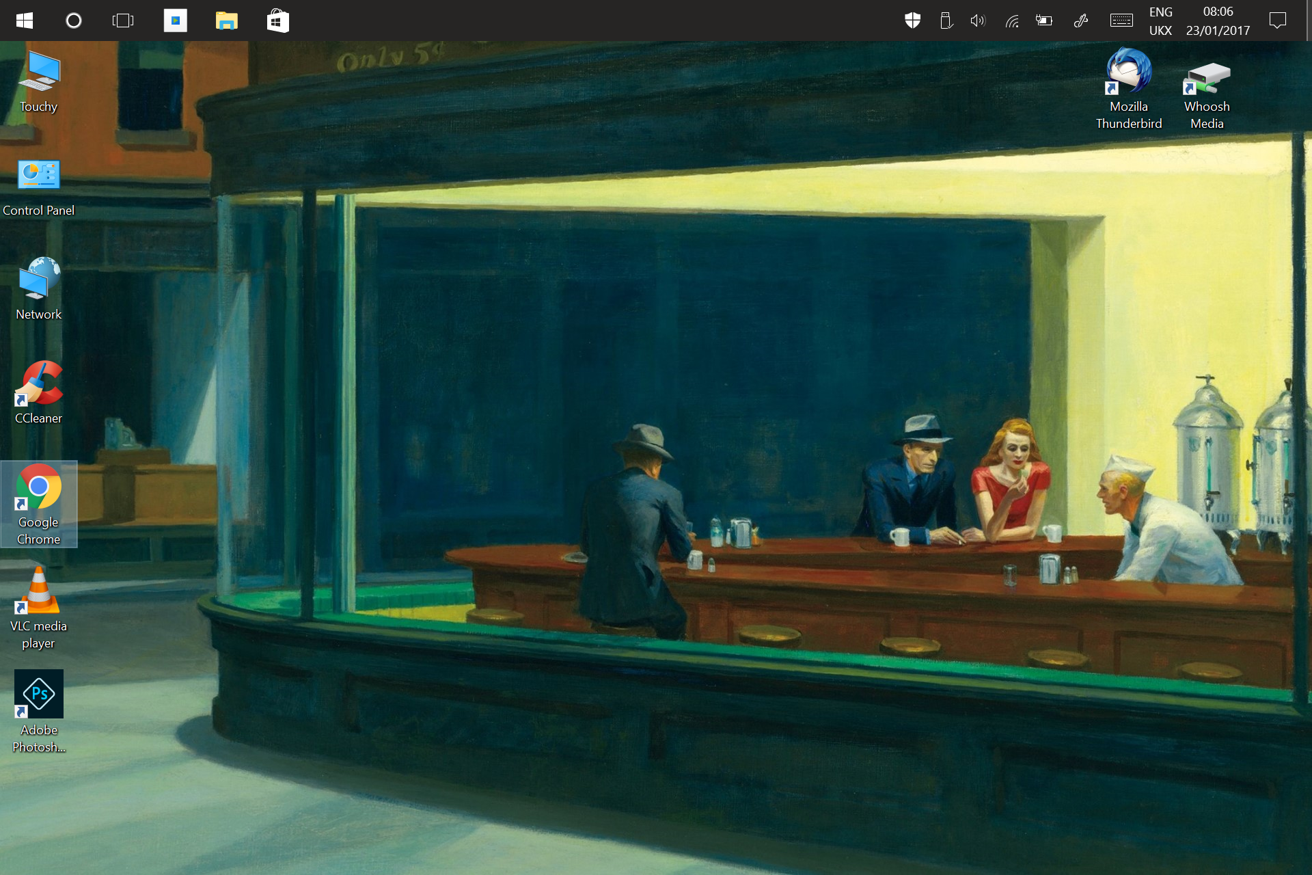1312x875 pixels.
Task: Open Task View from taskbar
Action: [123, 21]
